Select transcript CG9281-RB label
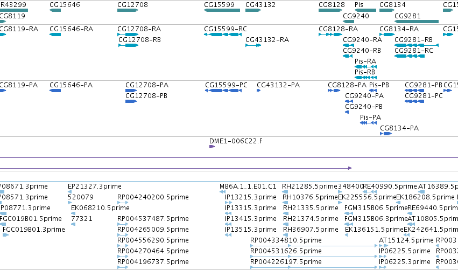 [x=414, y=39]
